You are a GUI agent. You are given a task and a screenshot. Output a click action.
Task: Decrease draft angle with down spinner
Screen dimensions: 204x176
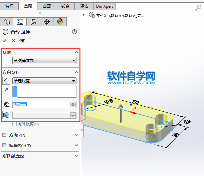tap(73, 117)
